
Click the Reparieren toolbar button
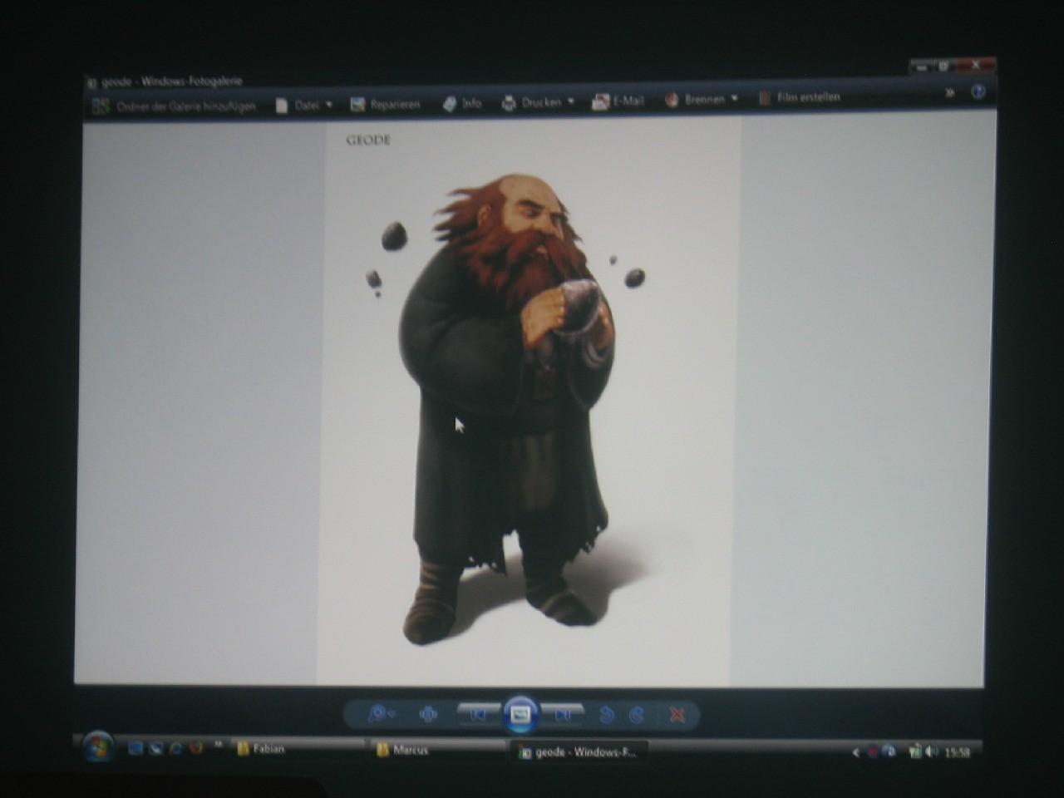click(x=386, y=105)
